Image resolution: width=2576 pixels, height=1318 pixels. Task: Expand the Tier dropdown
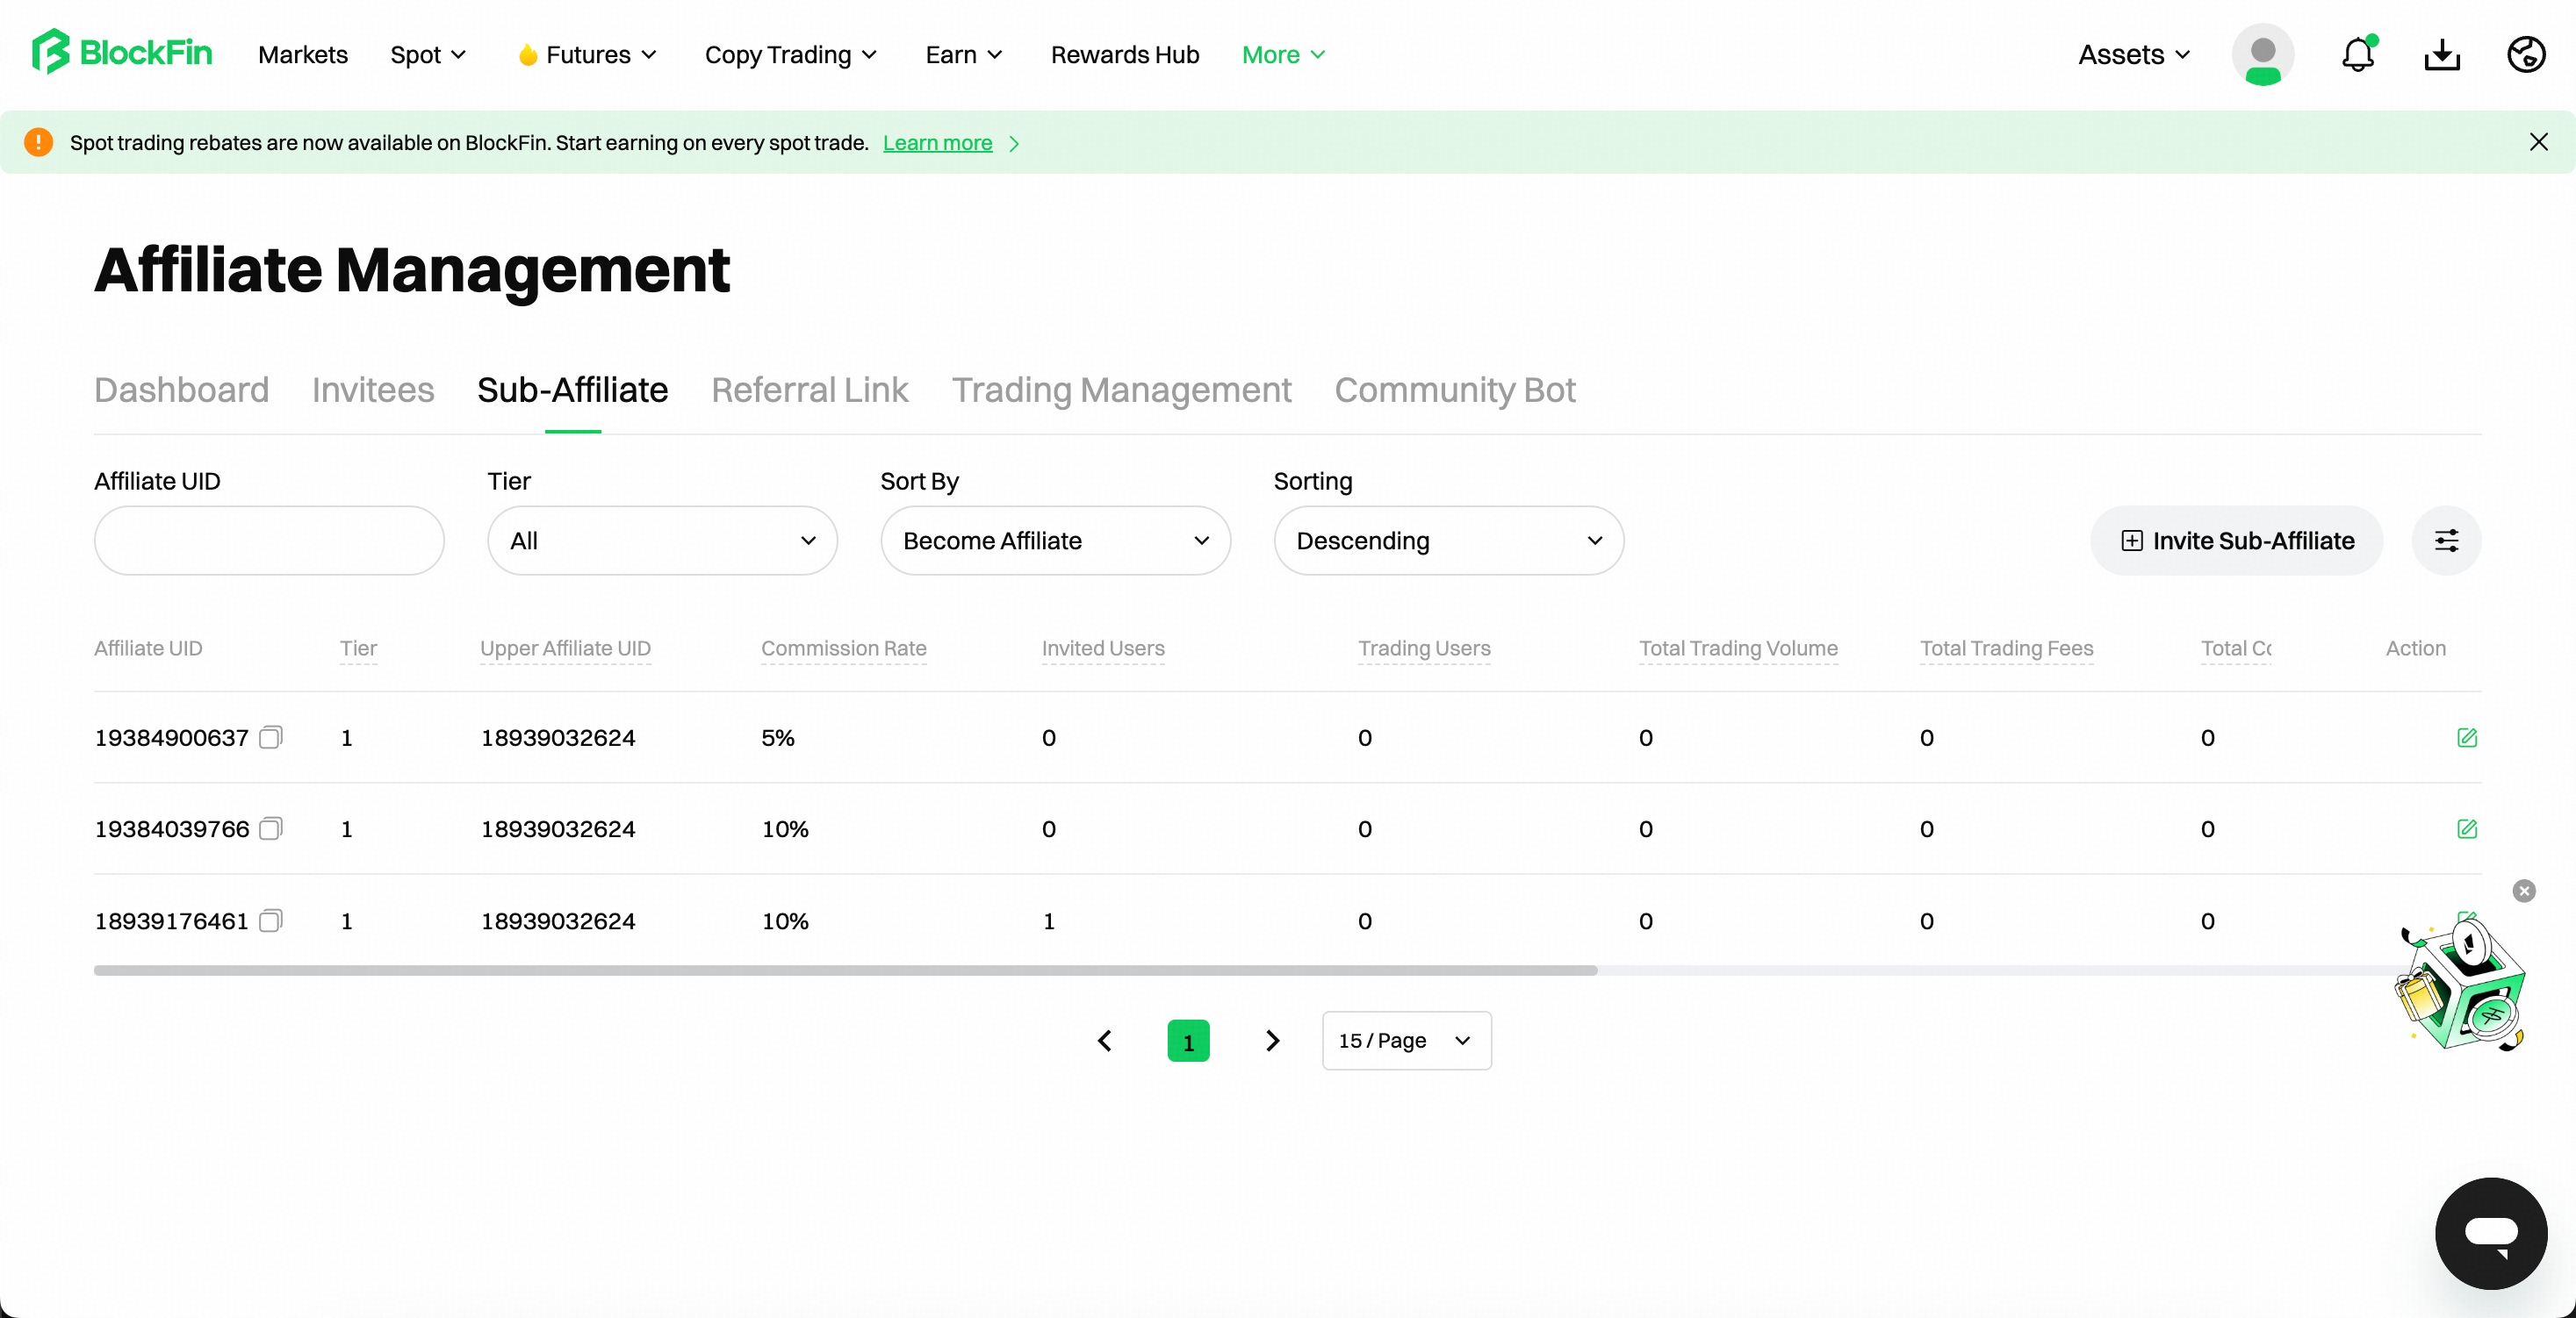(662, 541)
